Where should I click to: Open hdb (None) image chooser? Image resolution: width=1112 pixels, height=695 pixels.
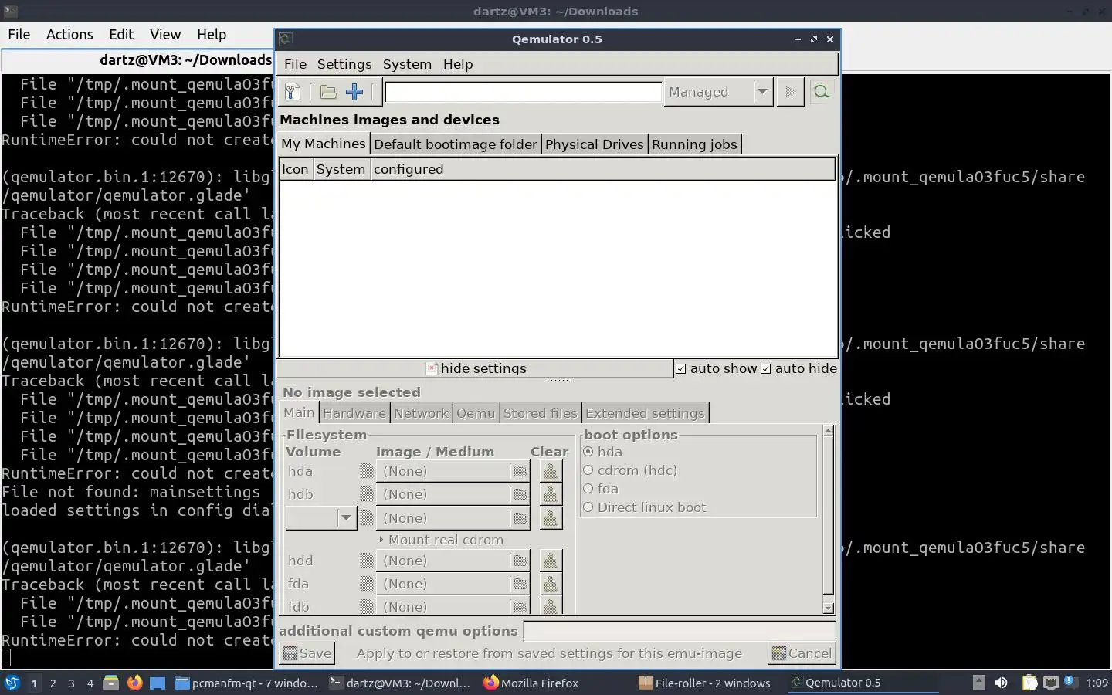click(x=453, y=494)
